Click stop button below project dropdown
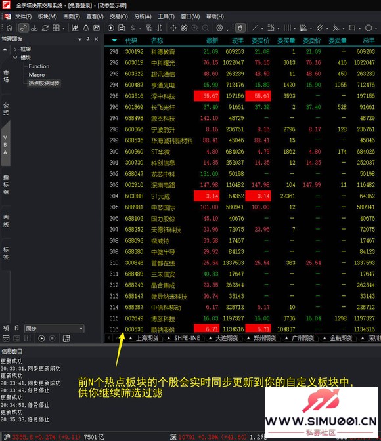Viewport: 381px width, 441px height. tap(52, 339)
